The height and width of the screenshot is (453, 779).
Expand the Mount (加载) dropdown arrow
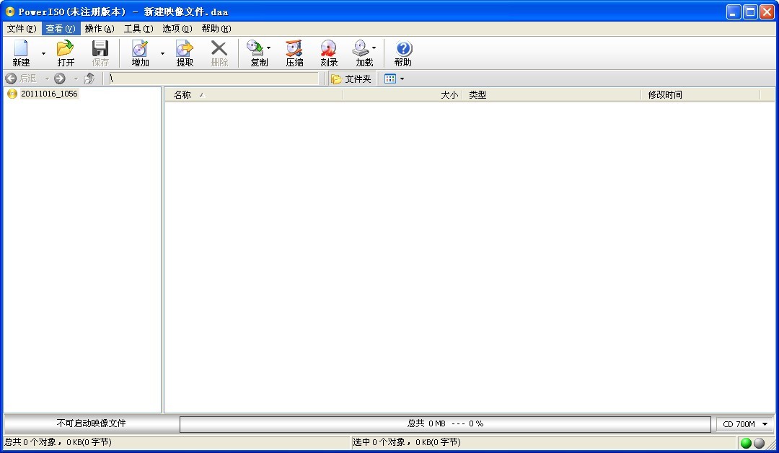pyautogui.click(x=374, y=48)
